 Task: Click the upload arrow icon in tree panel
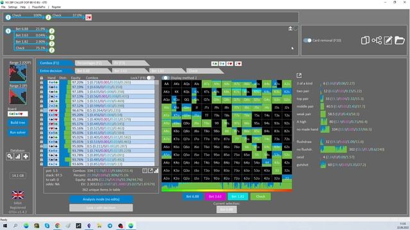pyautogui.click(x=290, y=28)
